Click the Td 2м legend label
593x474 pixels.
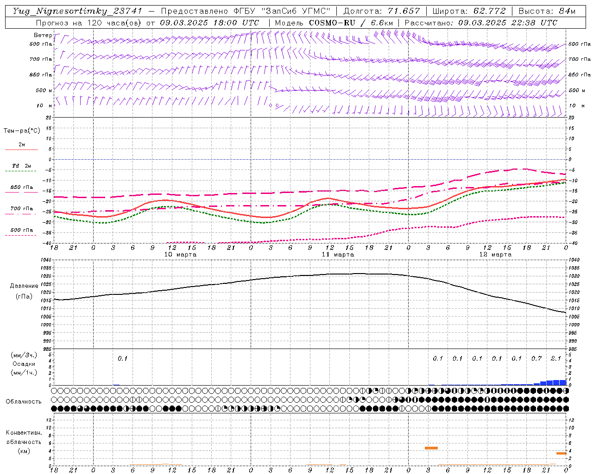[x=22, y=166]
